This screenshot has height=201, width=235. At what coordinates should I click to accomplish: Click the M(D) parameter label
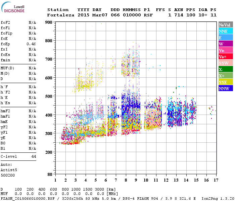pyautogui.click(x=5, y=74)
